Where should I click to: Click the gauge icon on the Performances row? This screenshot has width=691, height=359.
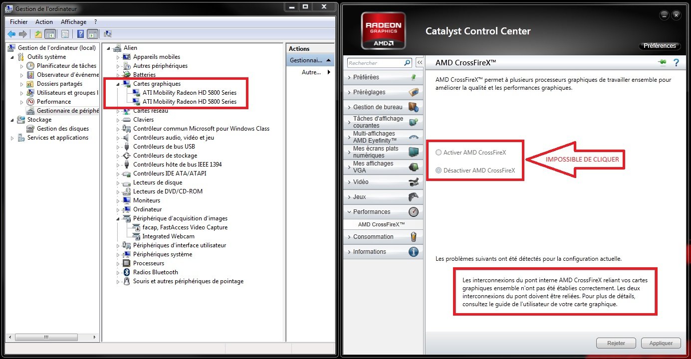pyautogui.click(x=413, y=212)
